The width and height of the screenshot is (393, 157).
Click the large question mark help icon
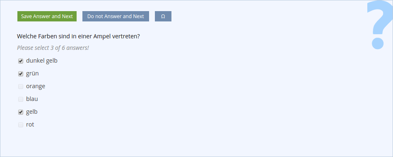click(x=379, y=25)
